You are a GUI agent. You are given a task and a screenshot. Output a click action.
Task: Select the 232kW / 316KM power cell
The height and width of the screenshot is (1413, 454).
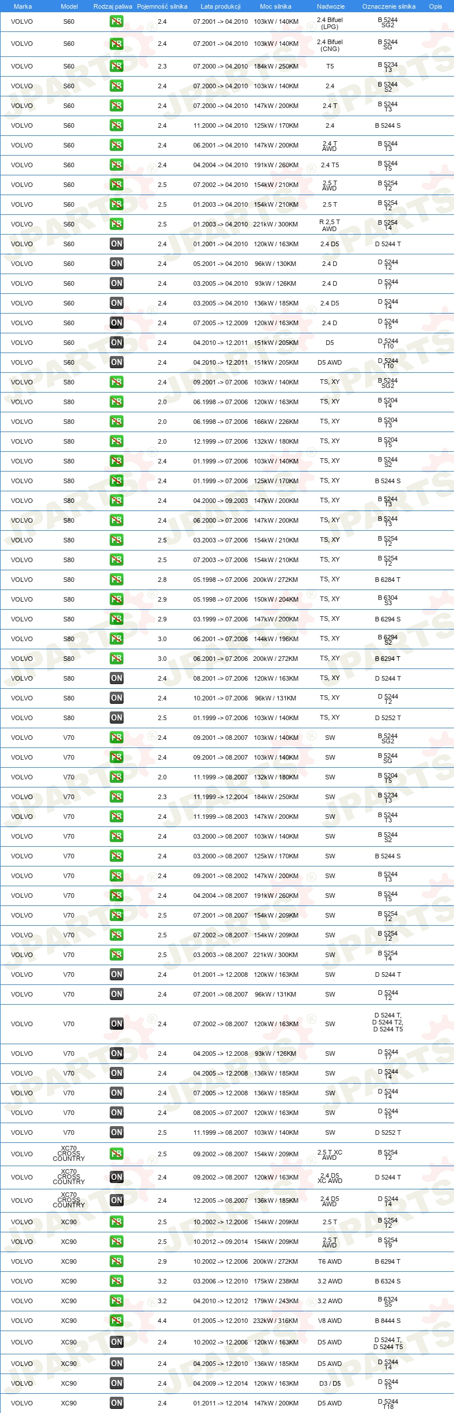tap(276, 1321)
